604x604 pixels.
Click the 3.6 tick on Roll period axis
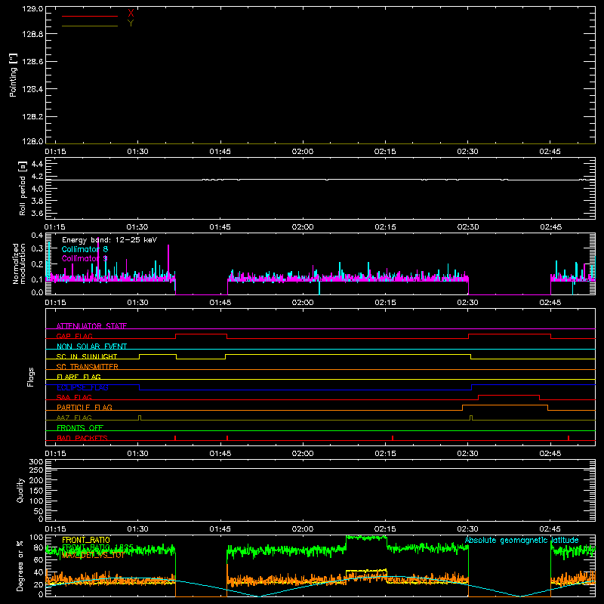coord(37,213)
